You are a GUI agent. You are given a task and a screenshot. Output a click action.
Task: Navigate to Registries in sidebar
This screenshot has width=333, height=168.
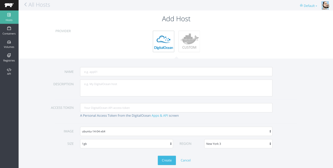point(9,57)
